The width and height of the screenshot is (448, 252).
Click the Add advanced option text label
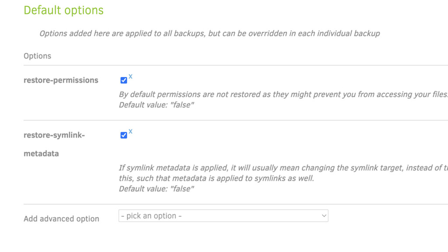point(61,218)
